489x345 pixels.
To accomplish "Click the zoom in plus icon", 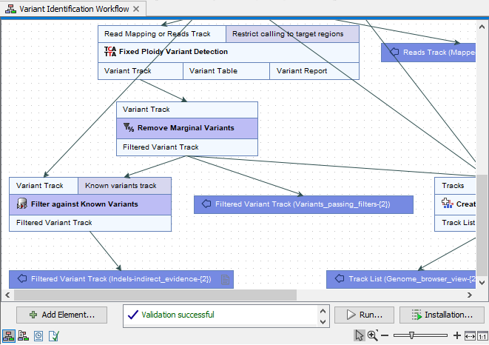I will click(x=457, y=335).
